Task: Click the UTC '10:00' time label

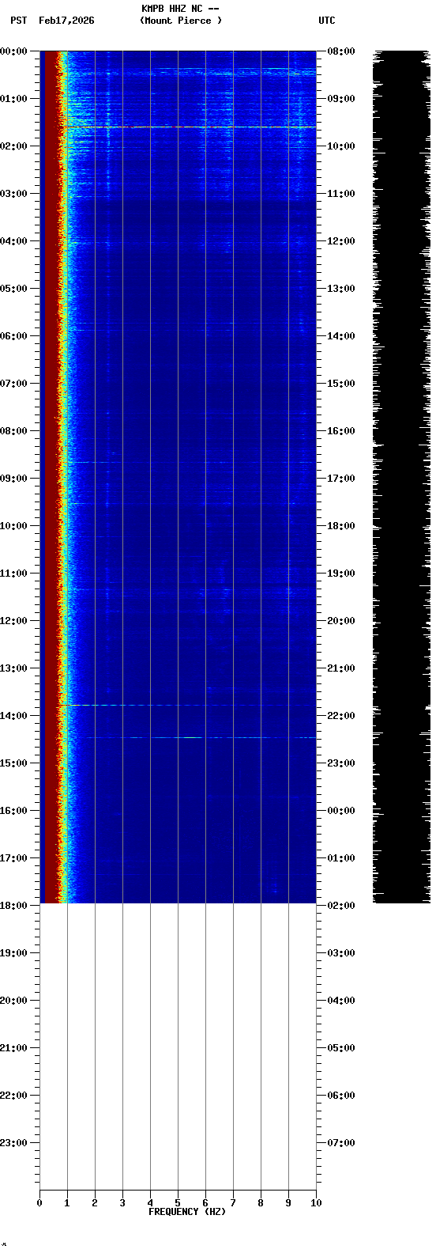Action: click(x=341, y=146)
